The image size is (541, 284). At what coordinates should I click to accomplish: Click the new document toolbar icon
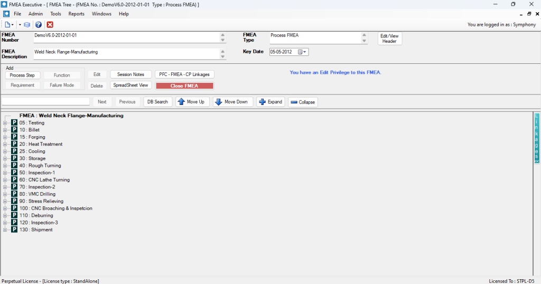(7, 25)
